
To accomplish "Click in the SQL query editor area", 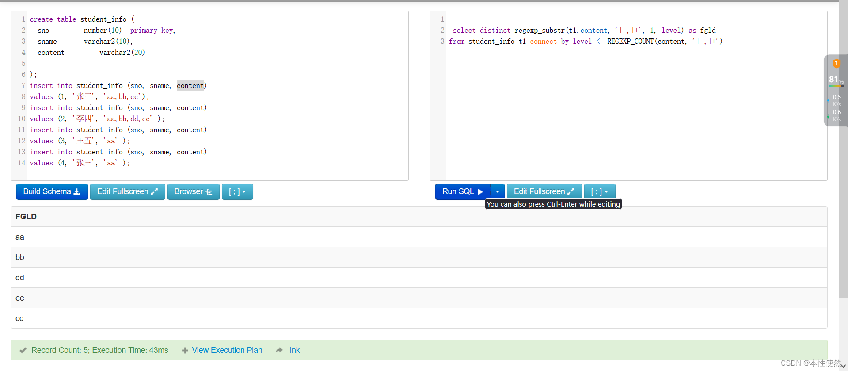I will (x=636, y=96).
